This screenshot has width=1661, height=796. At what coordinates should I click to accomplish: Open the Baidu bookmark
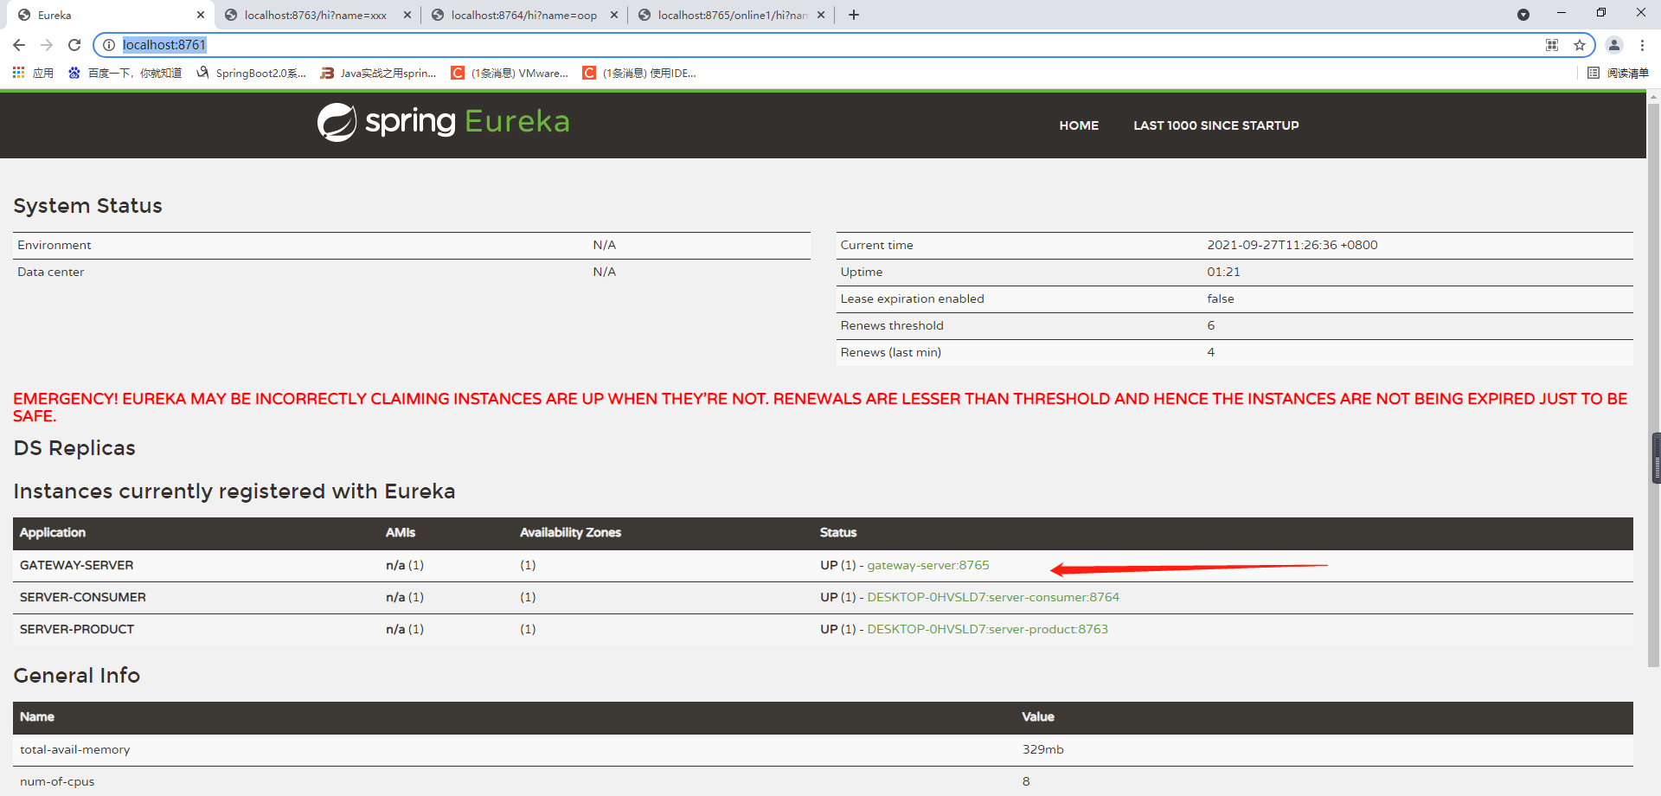pos(125,73)
